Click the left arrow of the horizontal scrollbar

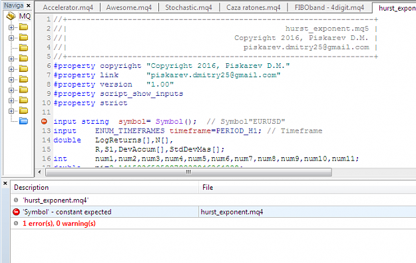(39, 172)
